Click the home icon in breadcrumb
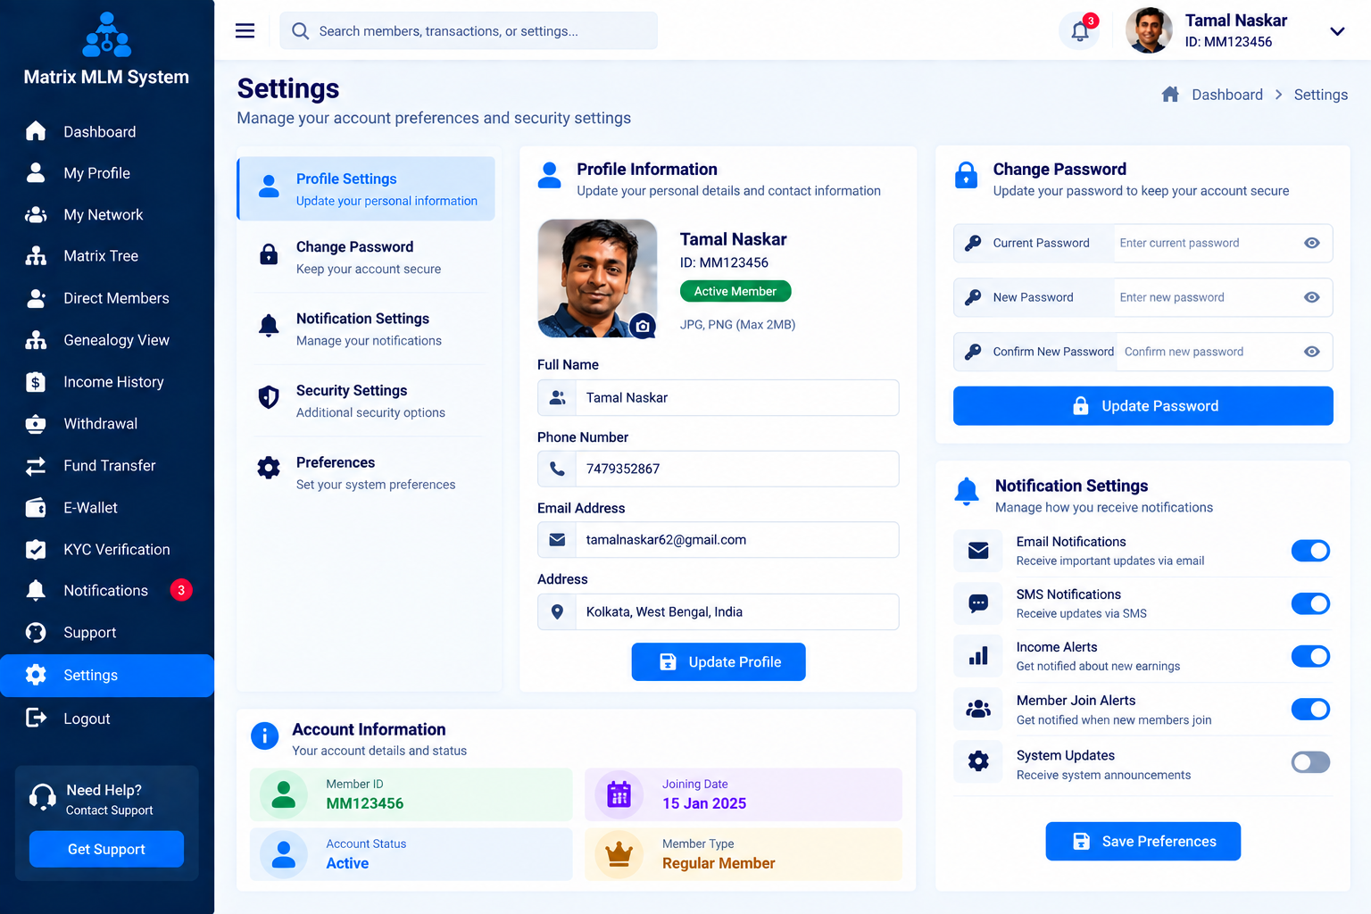1371x914 pixels. [x=1170, y=95]
